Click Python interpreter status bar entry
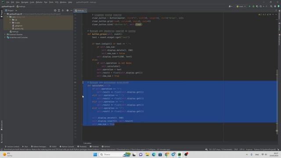Screen dimensions: 281x158 tap(265, 149)
